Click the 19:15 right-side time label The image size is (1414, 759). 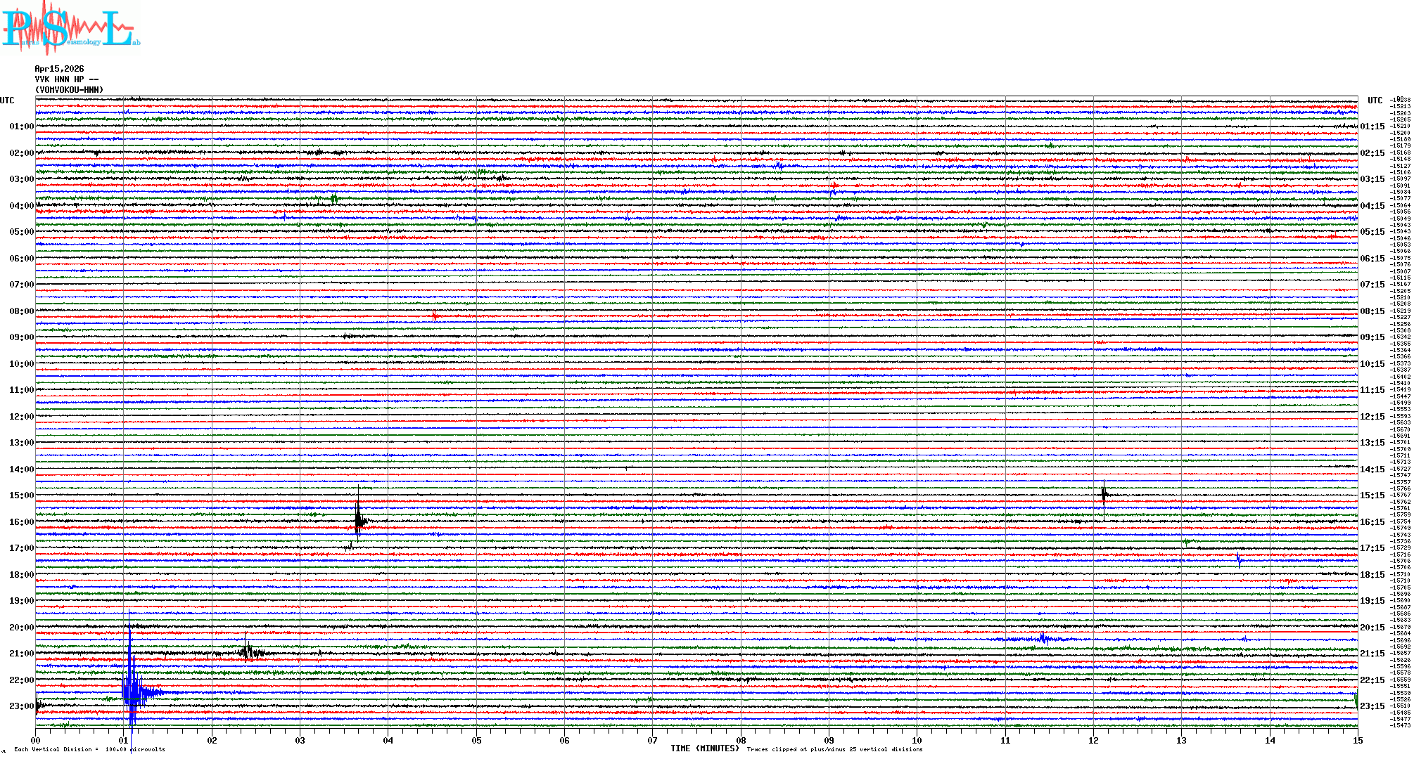pyautogui.click(x=1372, y=602)
